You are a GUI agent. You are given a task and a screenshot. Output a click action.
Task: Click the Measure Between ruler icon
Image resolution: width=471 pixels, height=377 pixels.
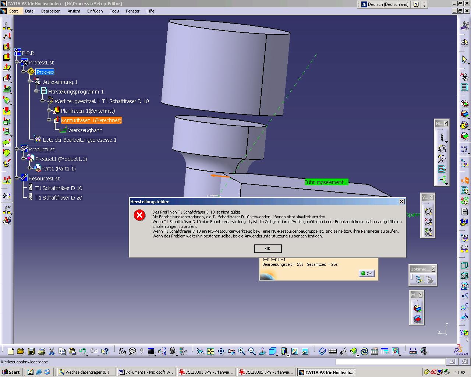coord(413,351)
